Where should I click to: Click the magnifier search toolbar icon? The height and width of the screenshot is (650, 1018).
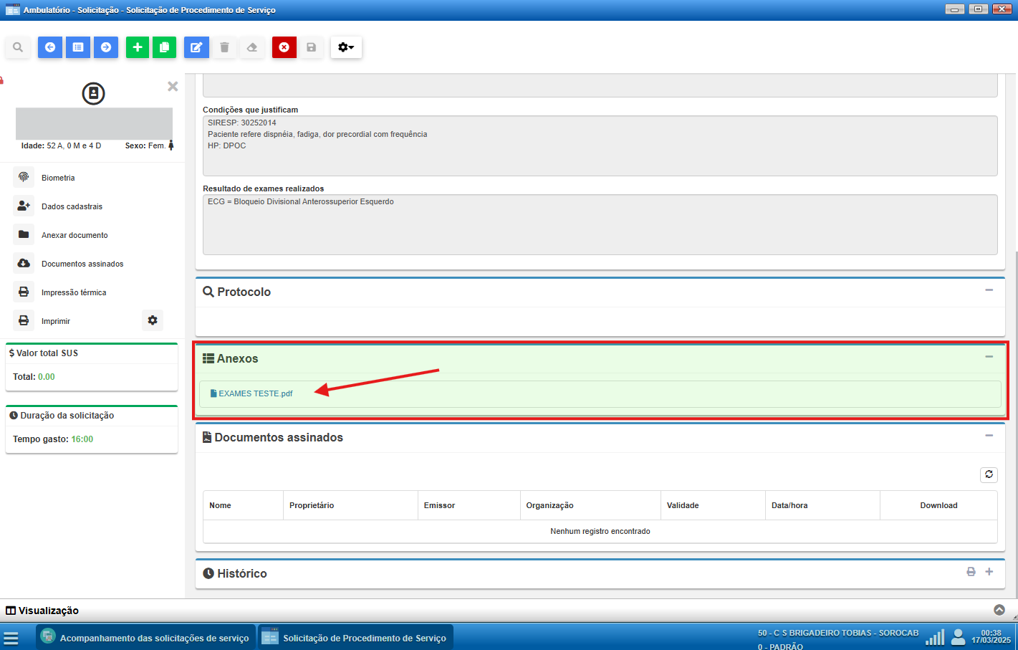[18, 47]
